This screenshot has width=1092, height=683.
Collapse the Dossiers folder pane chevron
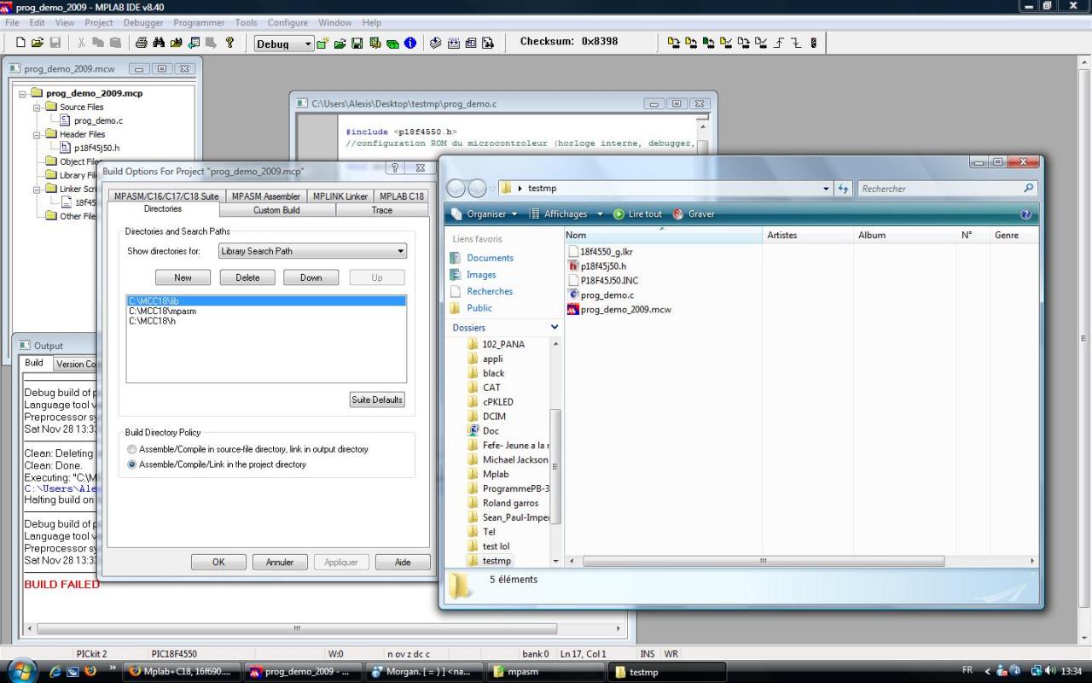555,327
